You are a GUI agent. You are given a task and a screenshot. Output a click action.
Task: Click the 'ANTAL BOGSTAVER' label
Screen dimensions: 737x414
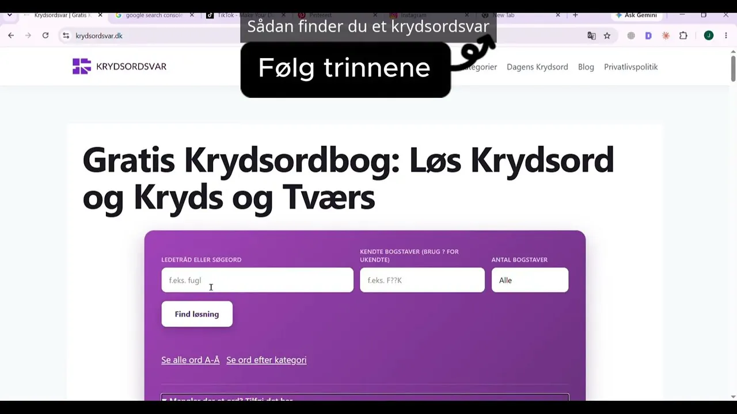[519, 259]
